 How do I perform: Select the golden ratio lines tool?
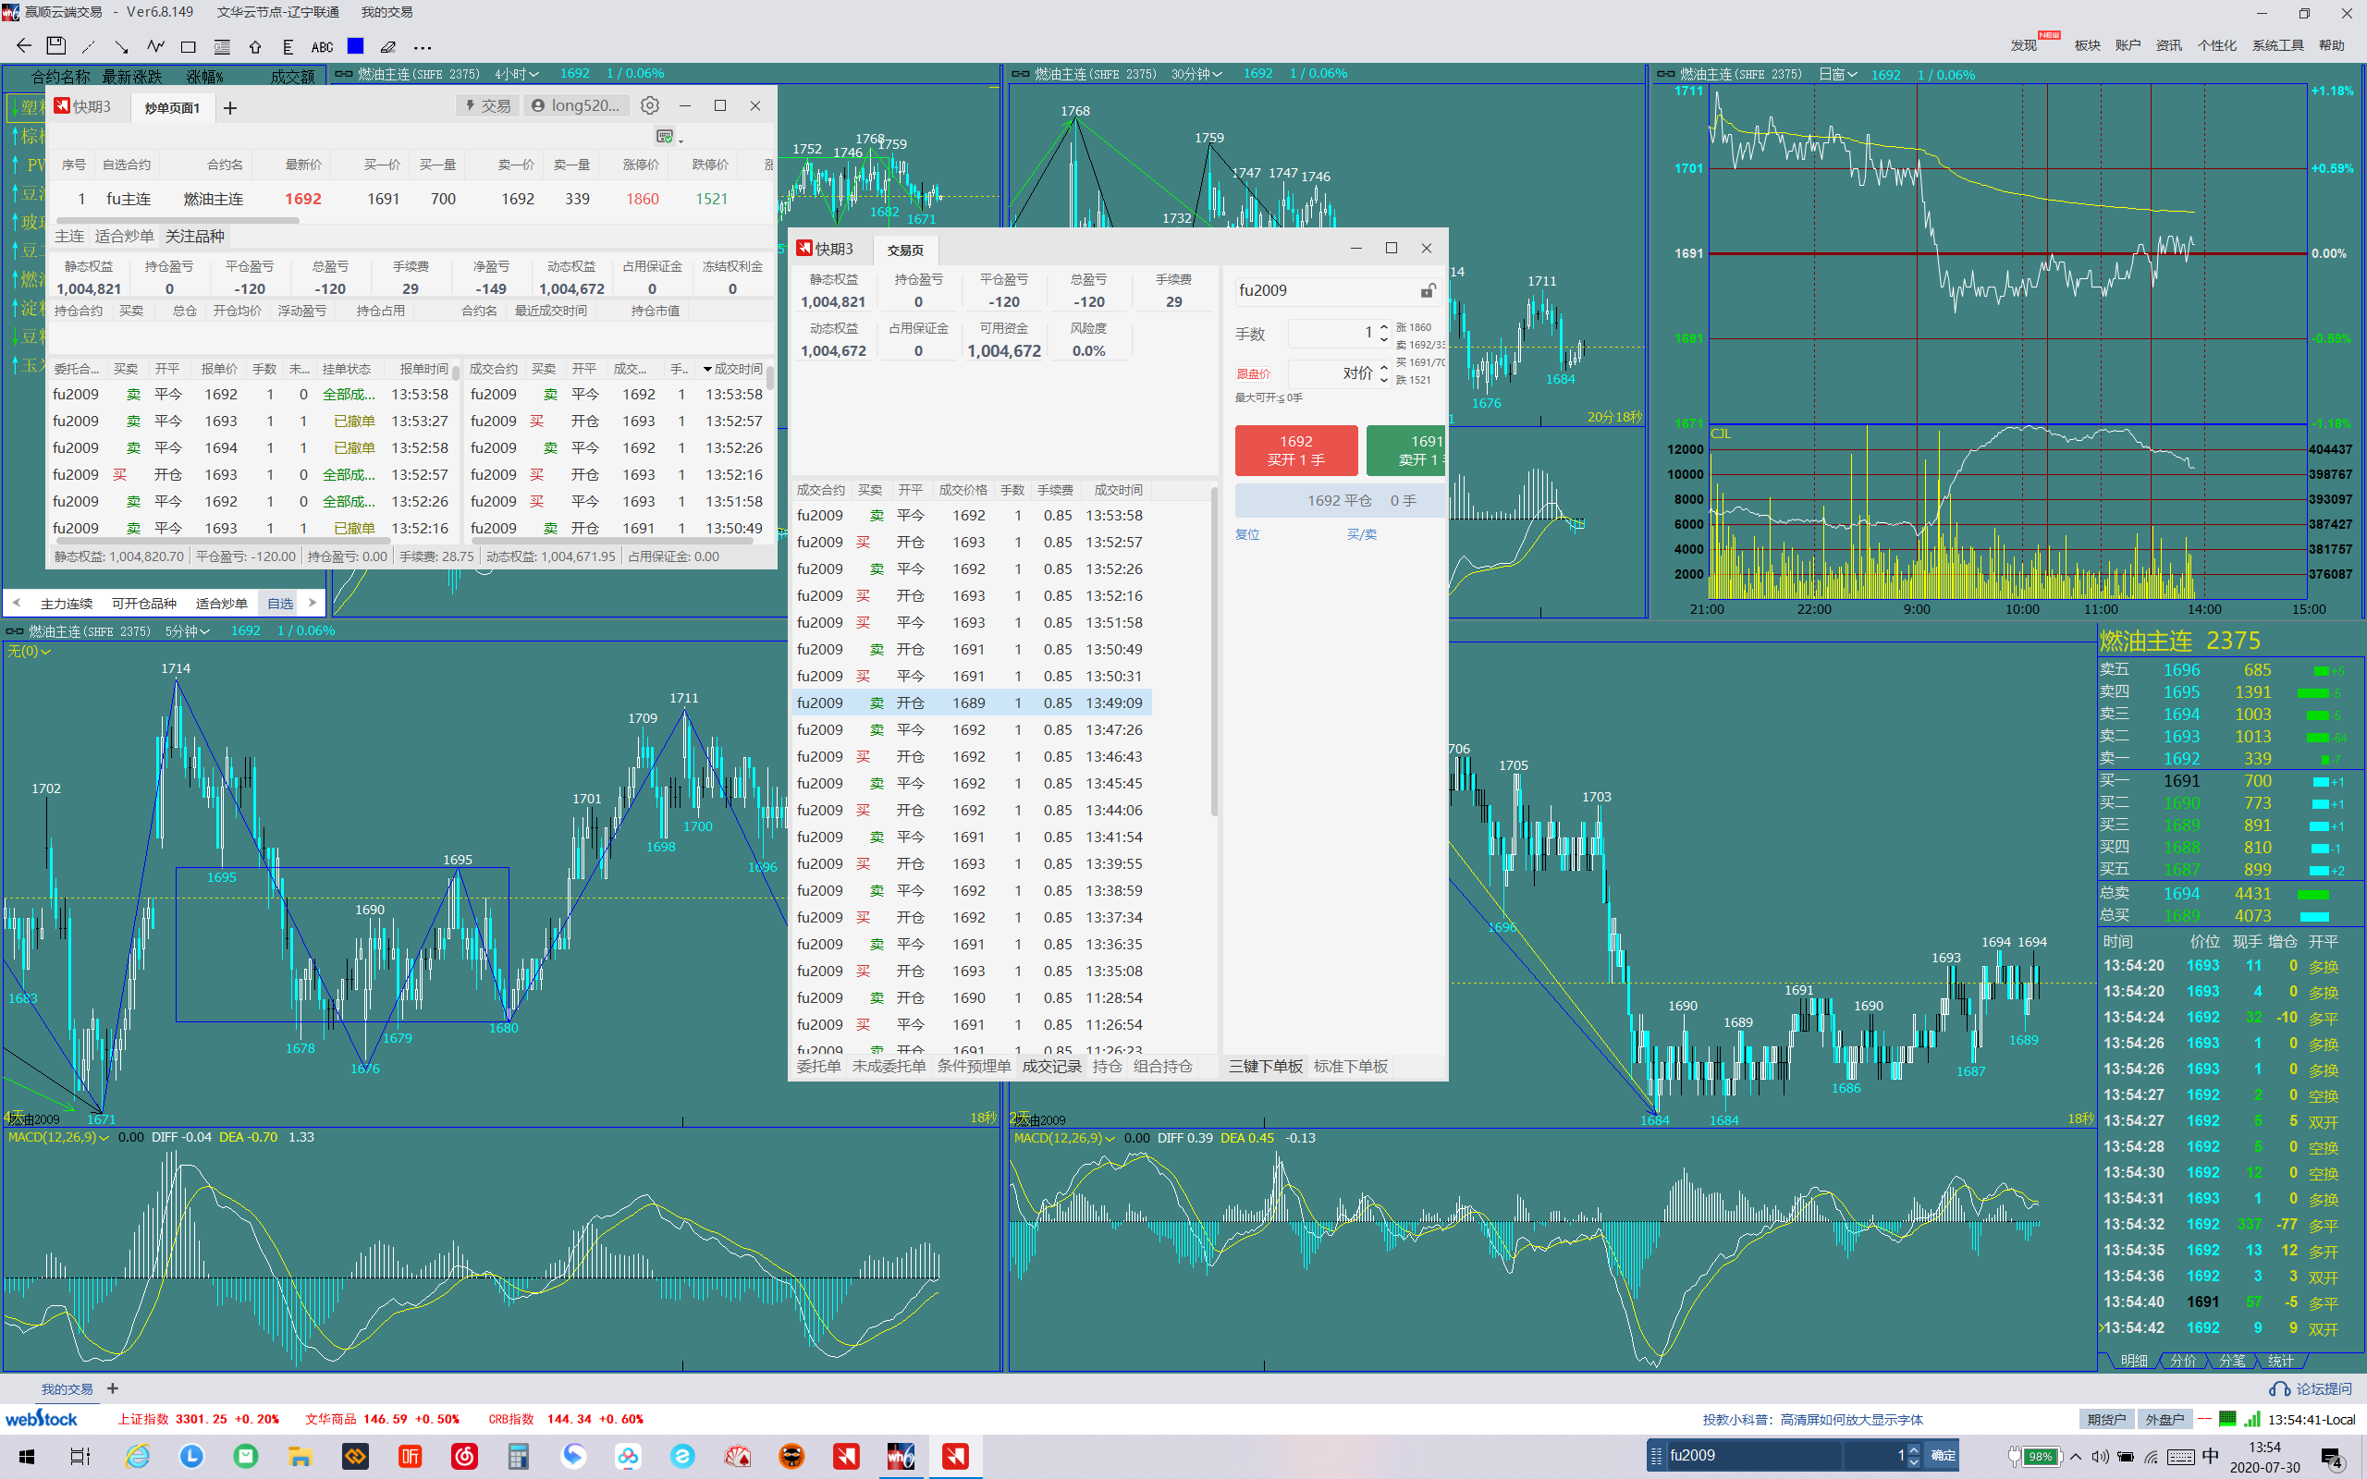click(x=222, y=47)
